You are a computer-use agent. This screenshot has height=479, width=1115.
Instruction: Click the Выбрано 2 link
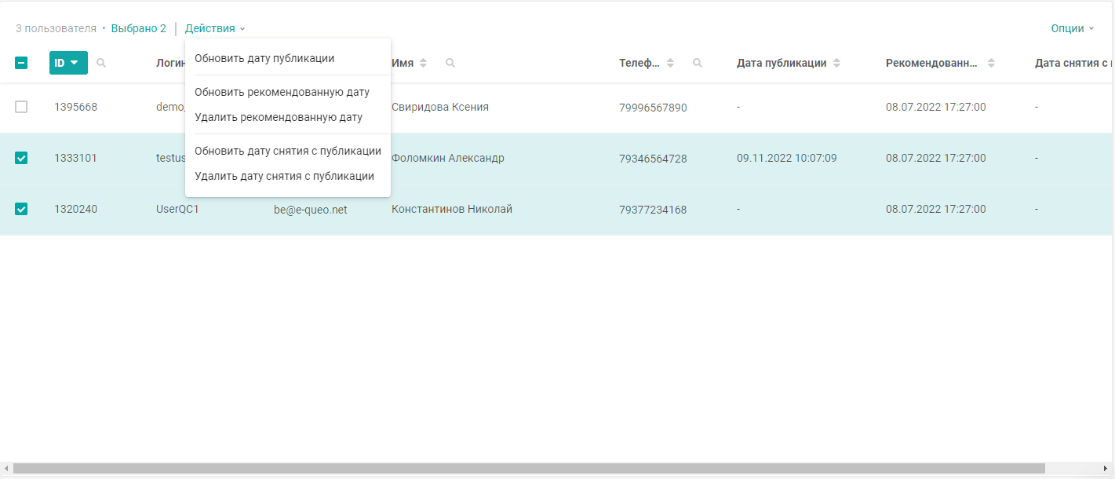click(x=139, y=28)
